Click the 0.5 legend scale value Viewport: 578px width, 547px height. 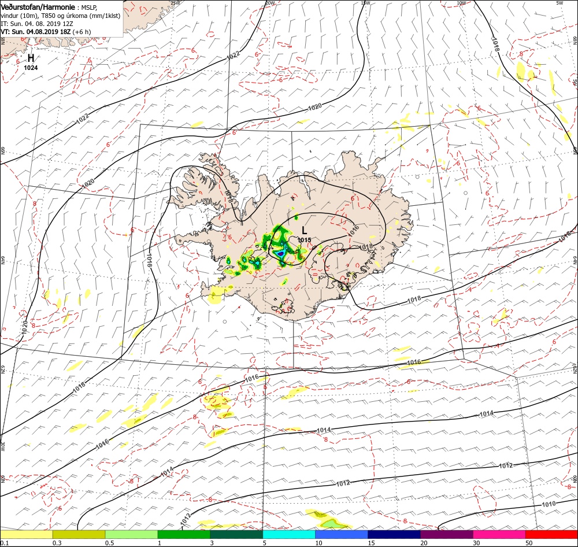tap(109, 543)
